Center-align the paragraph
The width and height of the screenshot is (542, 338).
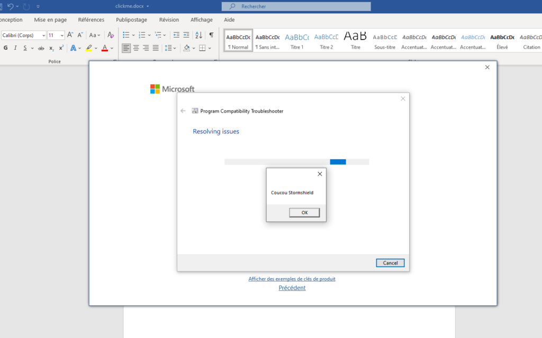pyautogui.click(x=136, y=48)
